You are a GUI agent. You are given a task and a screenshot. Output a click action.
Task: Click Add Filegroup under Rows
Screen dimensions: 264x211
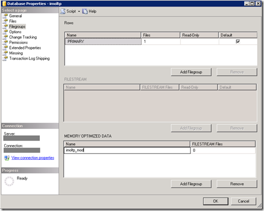pos(191,72)
